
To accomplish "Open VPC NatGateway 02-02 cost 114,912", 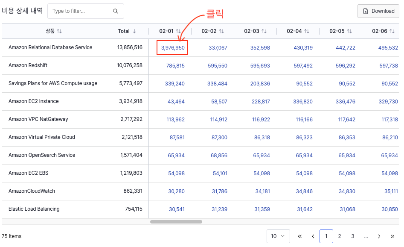I will [x=219, y=120].
